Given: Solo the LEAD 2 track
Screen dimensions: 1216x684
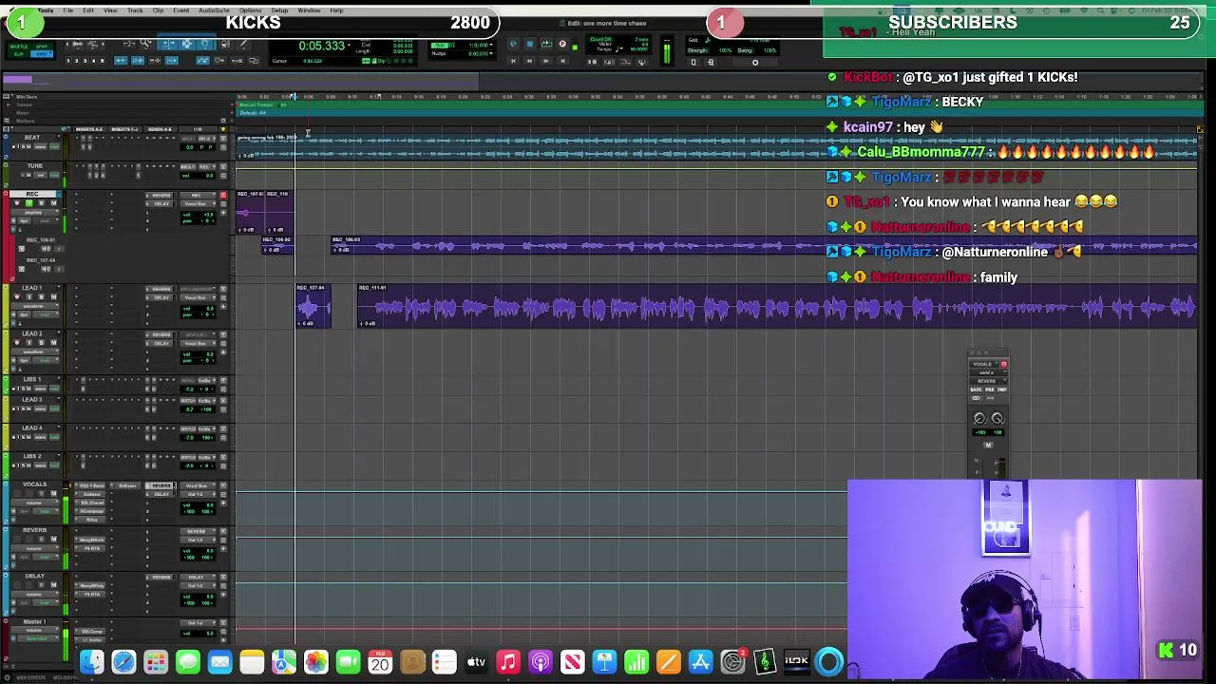Looking at the screenshot, I should coord(41,342).
